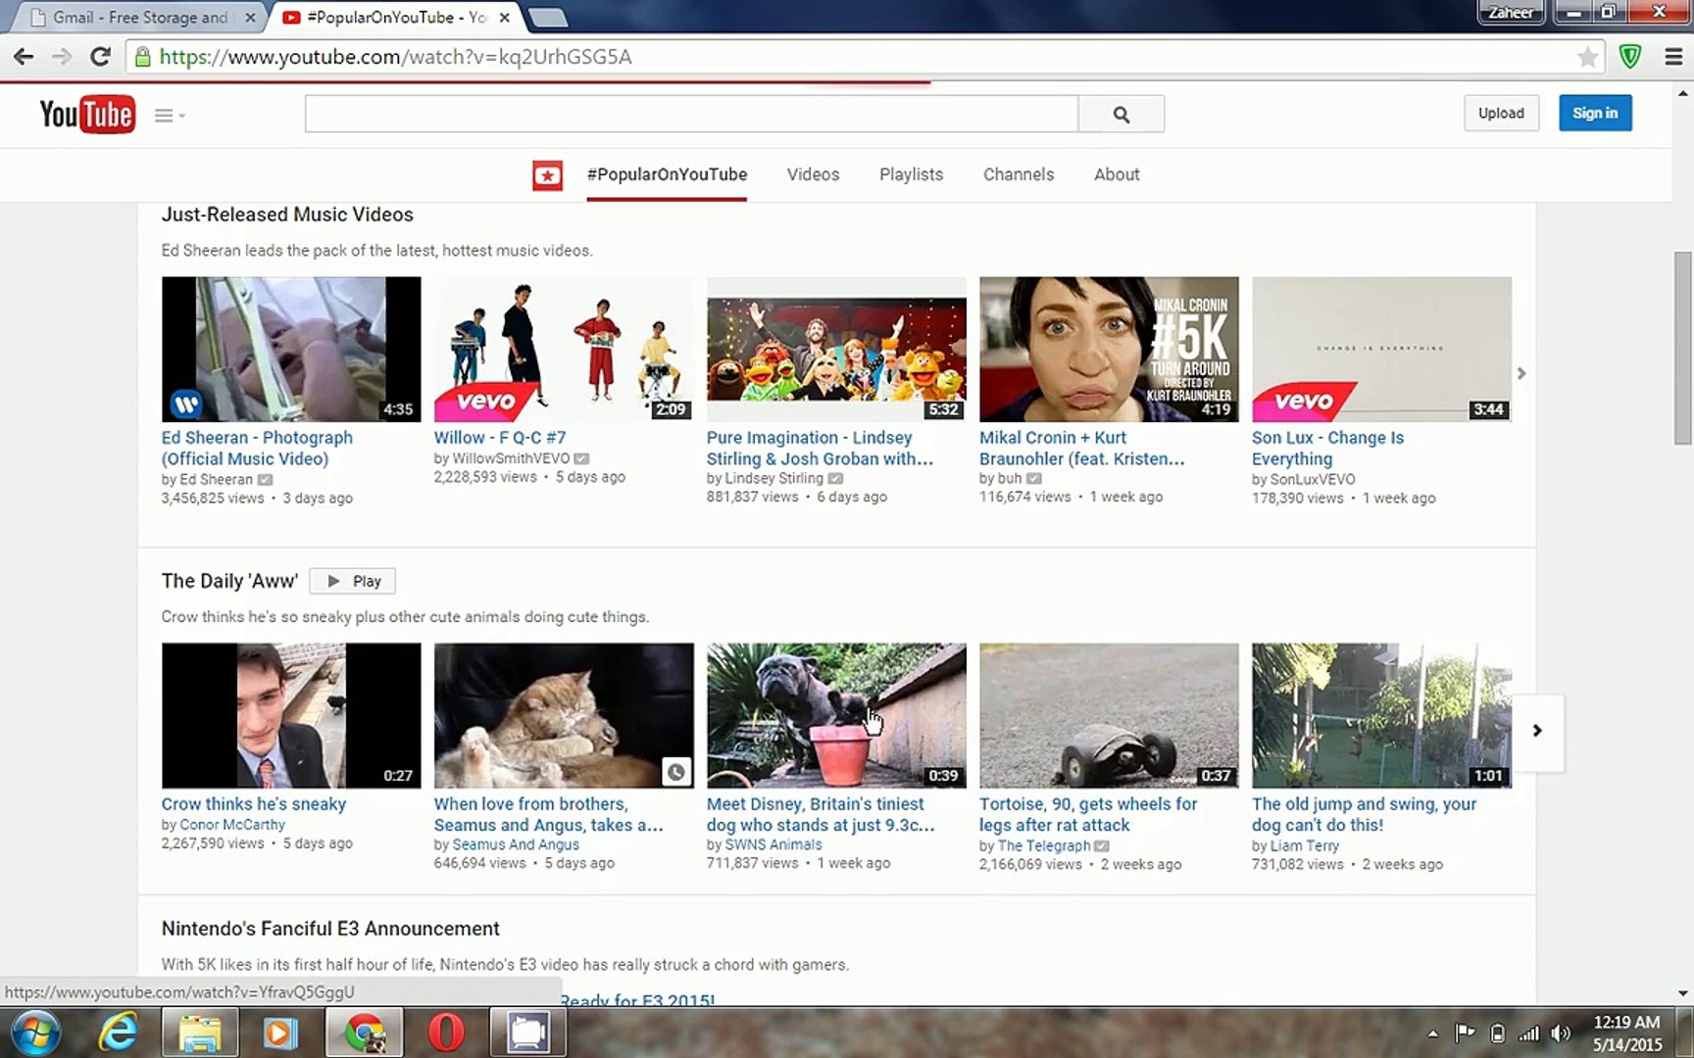Screen dimensions: 1694x1058
Task: Reload the page with the refresh icon
Action: click(101, 56)
